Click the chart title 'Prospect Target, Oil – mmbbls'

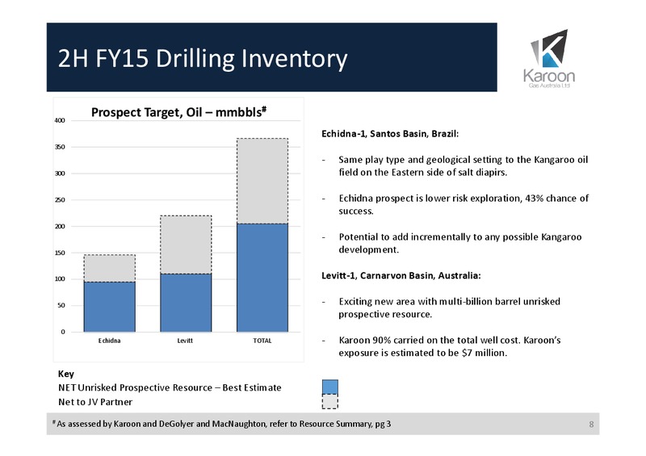pyautogui.click(x=178, y=112)
